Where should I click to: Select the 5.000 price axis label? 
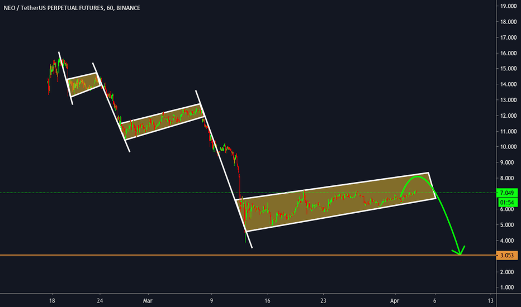(x=506, y=225)
